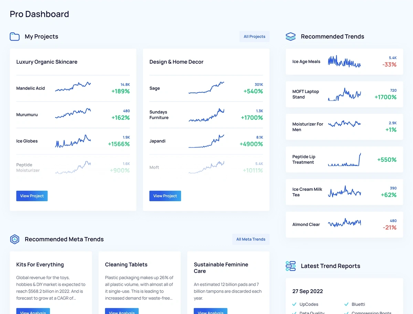Click the Almond Clear sparkline chart
Screen dimensions: 413x314
click(x=344, y=223)
